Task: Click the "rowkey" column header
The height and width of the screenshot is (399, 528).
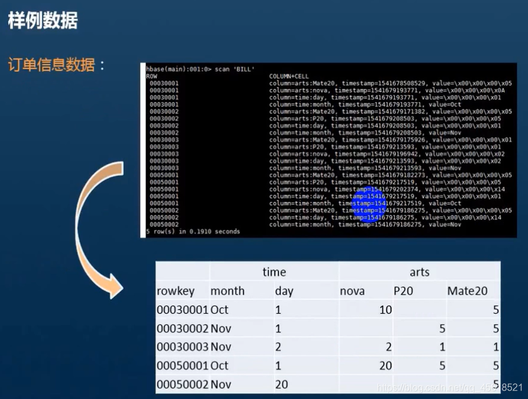Action: coord(175,291)
